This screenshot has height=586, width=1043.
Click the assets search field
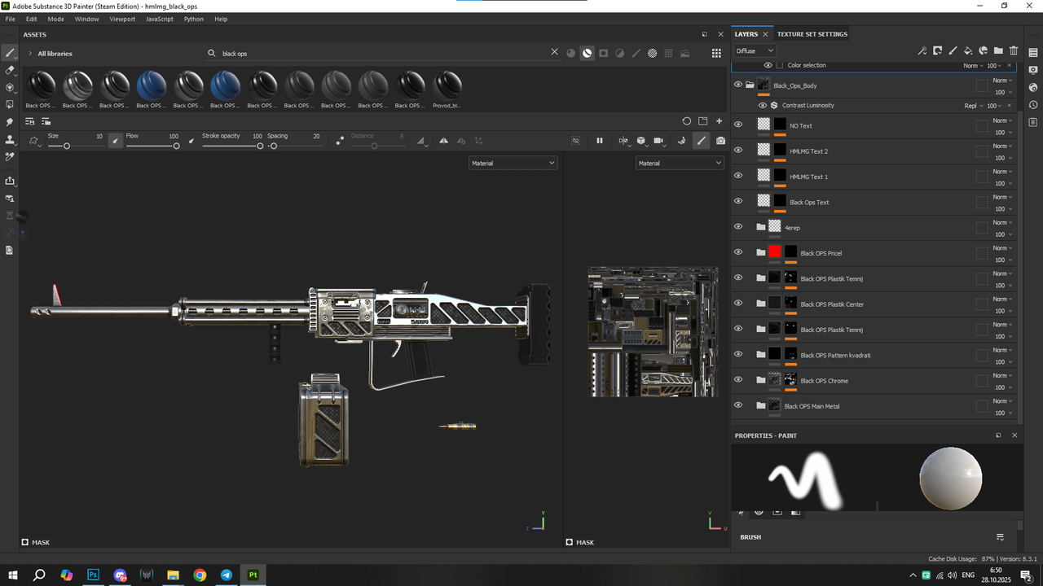383,53
